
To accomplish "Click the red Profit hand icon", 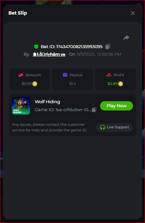I will tap(109, 75).
